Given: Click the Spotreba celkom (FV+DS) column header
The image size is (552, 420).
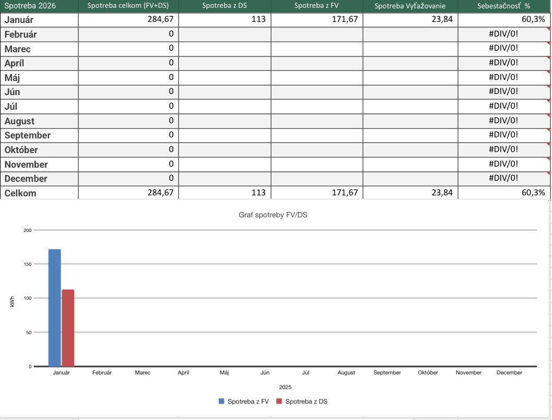Looking at the screenshot, I should pos(128,6).
